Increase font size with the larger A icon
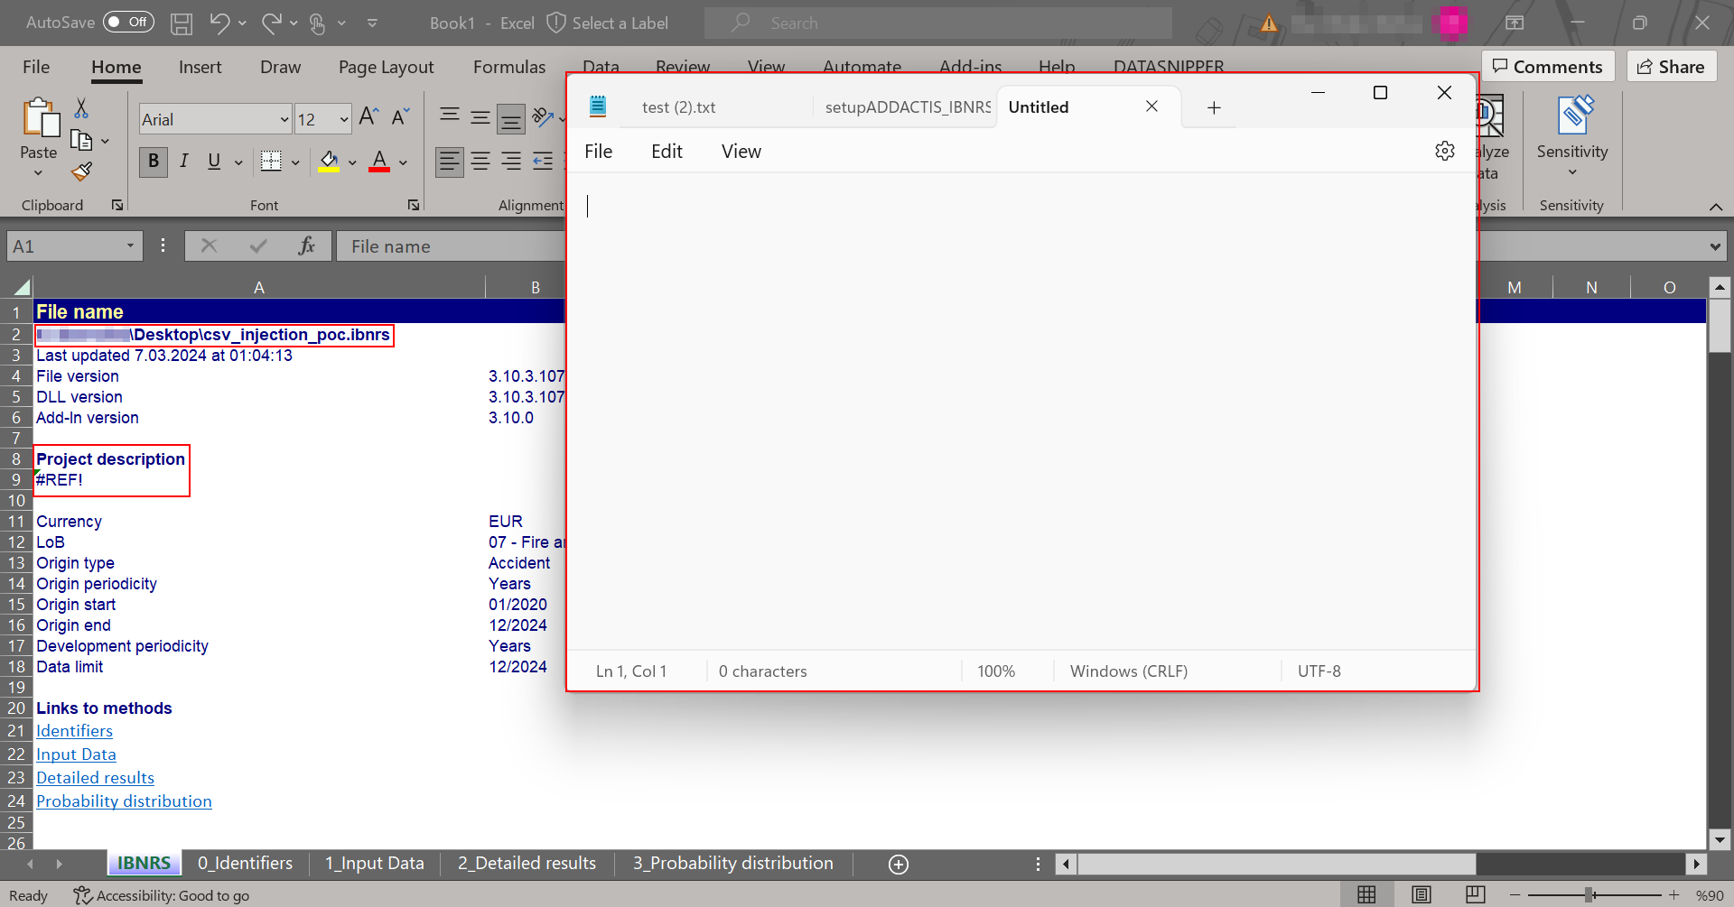 (x=368, y=117)
